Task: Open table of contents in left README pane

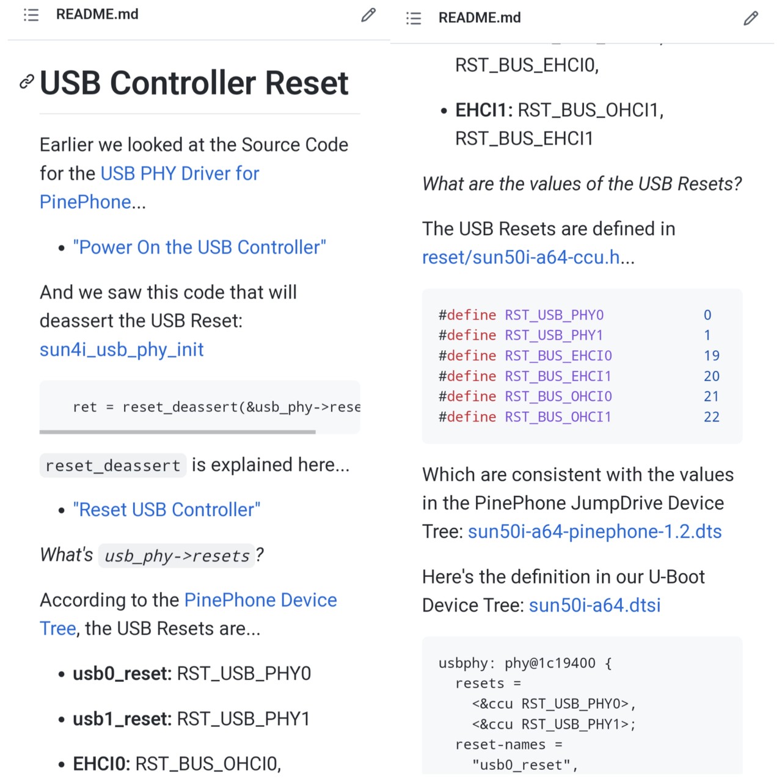Action: click(31, 15)
